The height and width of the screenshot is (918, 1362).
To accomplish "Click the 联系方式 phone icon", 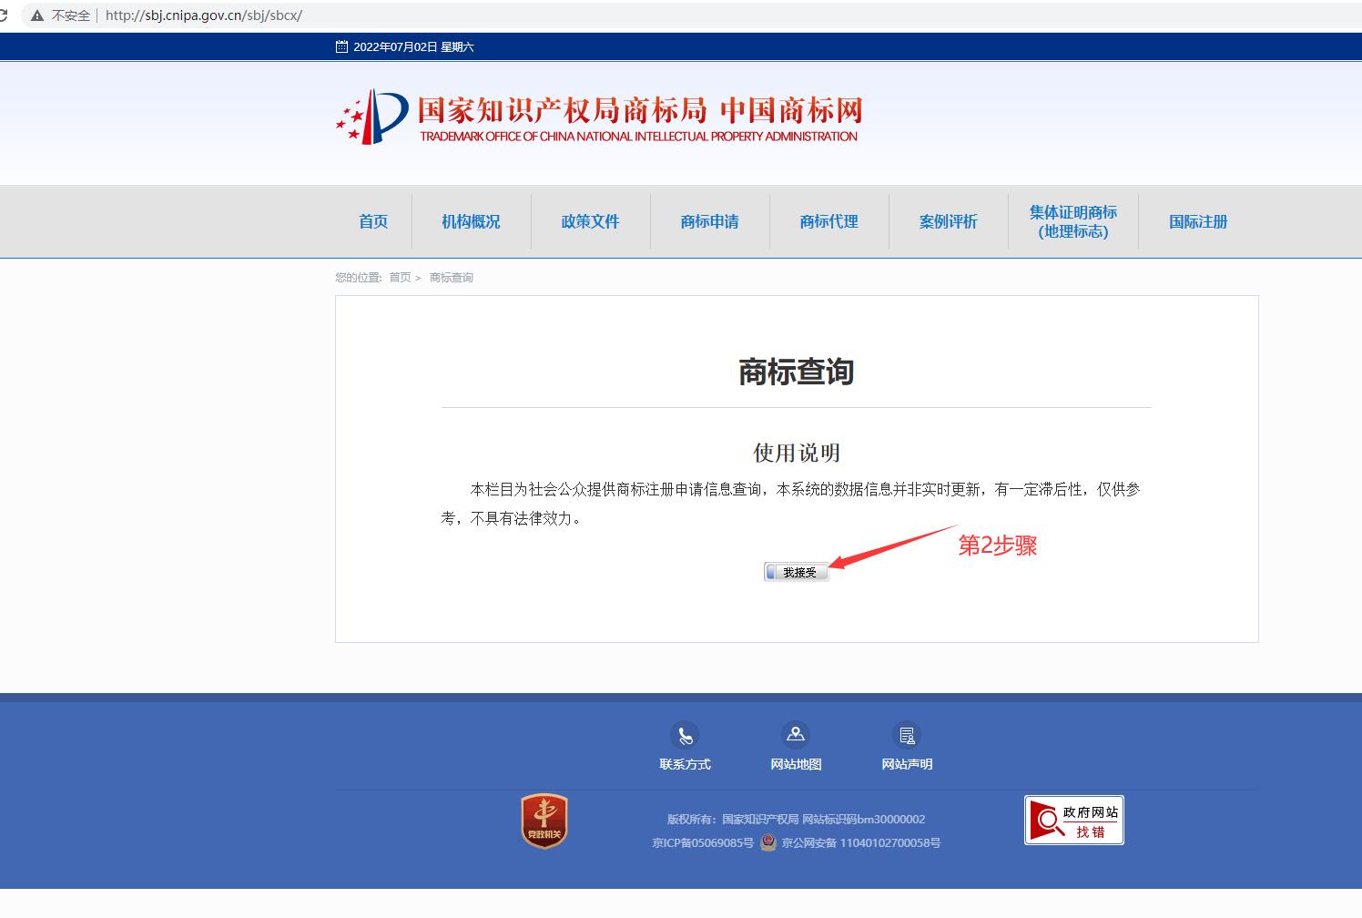I will (x=685, y=735).
